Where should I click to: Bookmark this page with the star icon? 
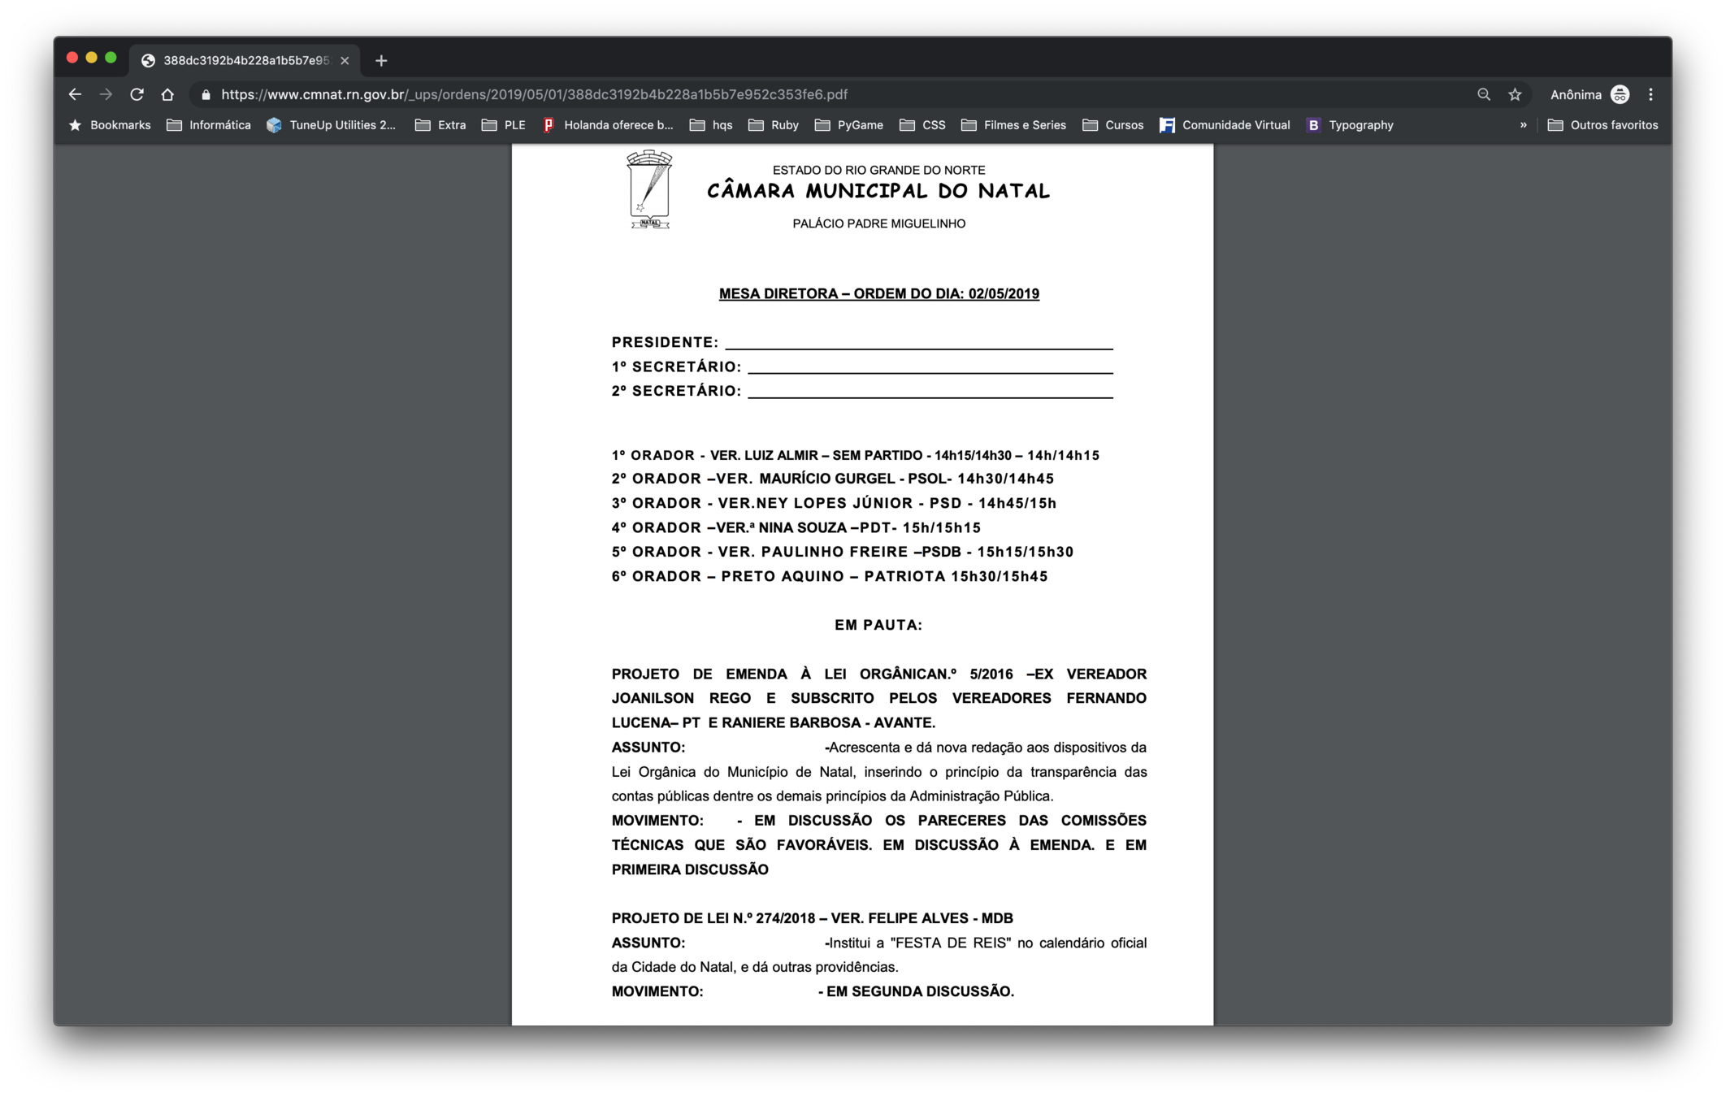coord(1515,94)
